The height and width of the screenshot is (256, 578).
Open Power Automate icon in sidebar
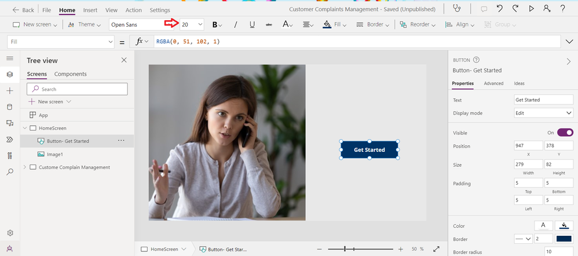click(10, 140)
